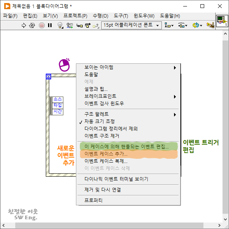229x229 pixels.
Task: Maximize the block diagram window
Action: [x=202, y=6]
